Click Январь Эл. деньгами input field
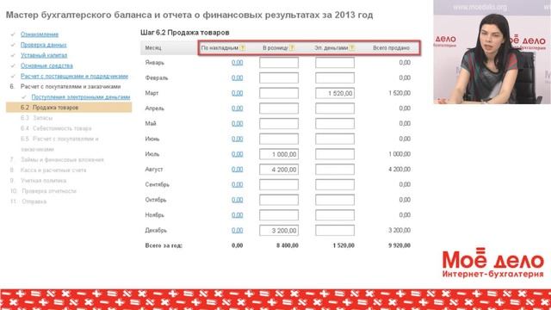This screenshot has width=551, height=310. coord(335,63)
